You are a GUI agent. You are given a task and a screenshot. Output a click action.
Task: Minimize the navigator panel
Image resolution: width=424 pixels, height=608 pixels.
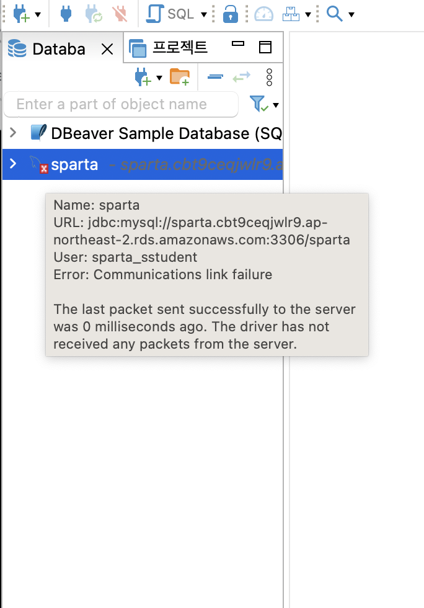click(x=238, y=44)
